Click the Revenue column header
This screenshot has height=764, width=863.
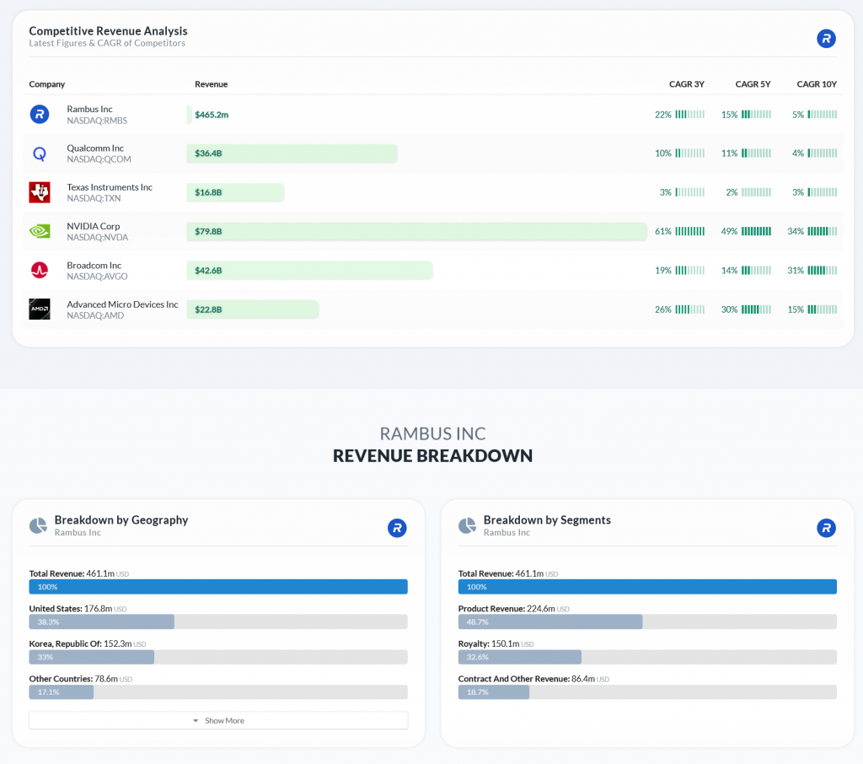(x=212, y=84)
